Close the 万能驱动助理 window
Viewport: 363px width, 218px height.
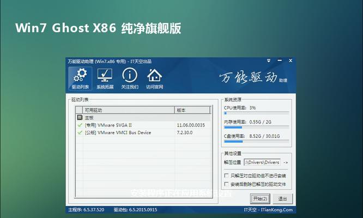coord(291,60)
